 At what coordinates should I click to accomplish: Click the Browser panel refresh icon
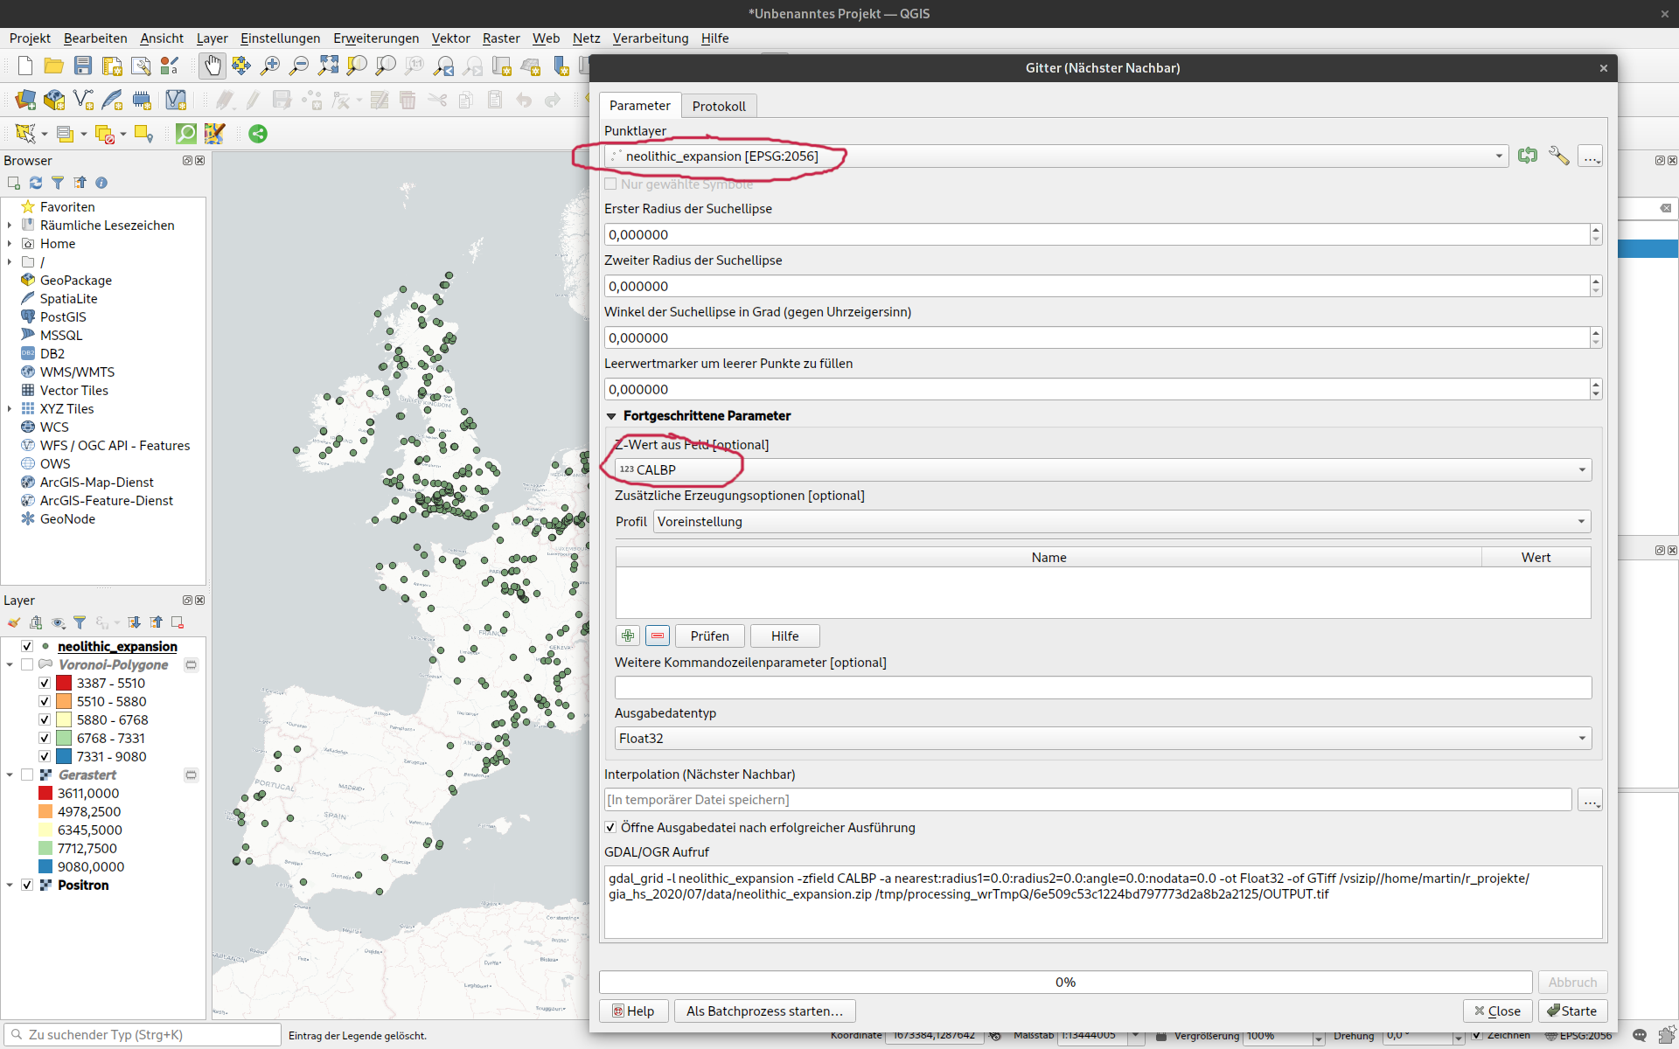(36, 183)
